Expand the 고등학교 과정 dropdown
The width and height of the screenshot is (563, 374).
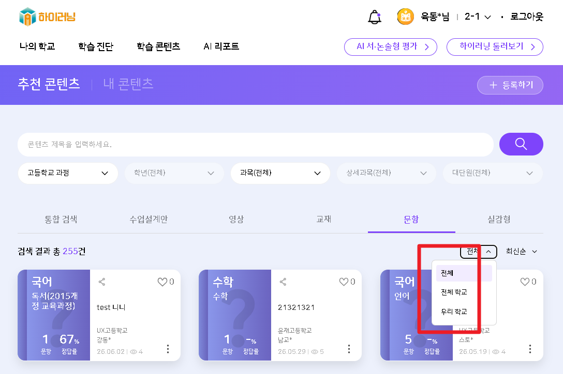(x=68, y=173)
